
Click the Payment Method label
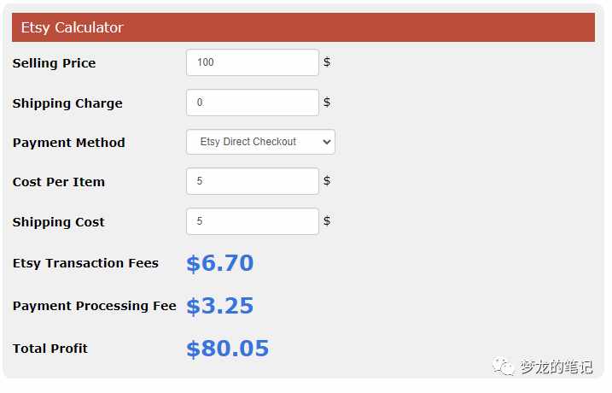point(69,143)
